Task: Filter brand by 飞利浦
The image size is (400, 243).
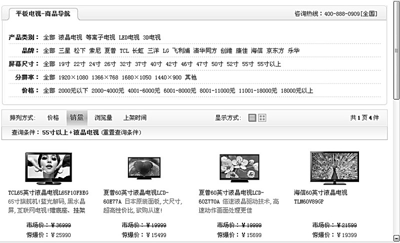Action: point(181,50)
